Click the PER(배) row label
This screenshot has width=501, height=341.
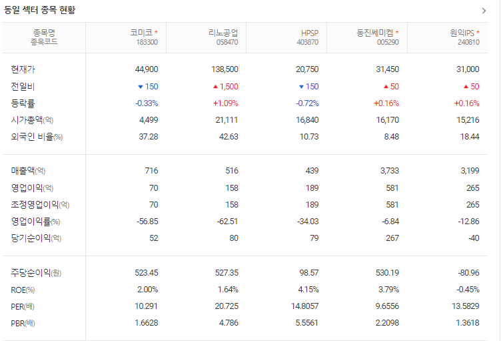[x=23, y=307]
